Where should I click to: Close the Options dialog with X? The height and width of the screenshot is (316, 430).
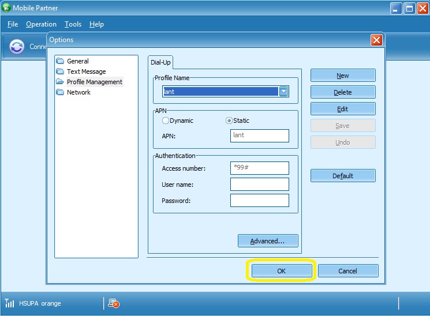click(x=376, y=40)
